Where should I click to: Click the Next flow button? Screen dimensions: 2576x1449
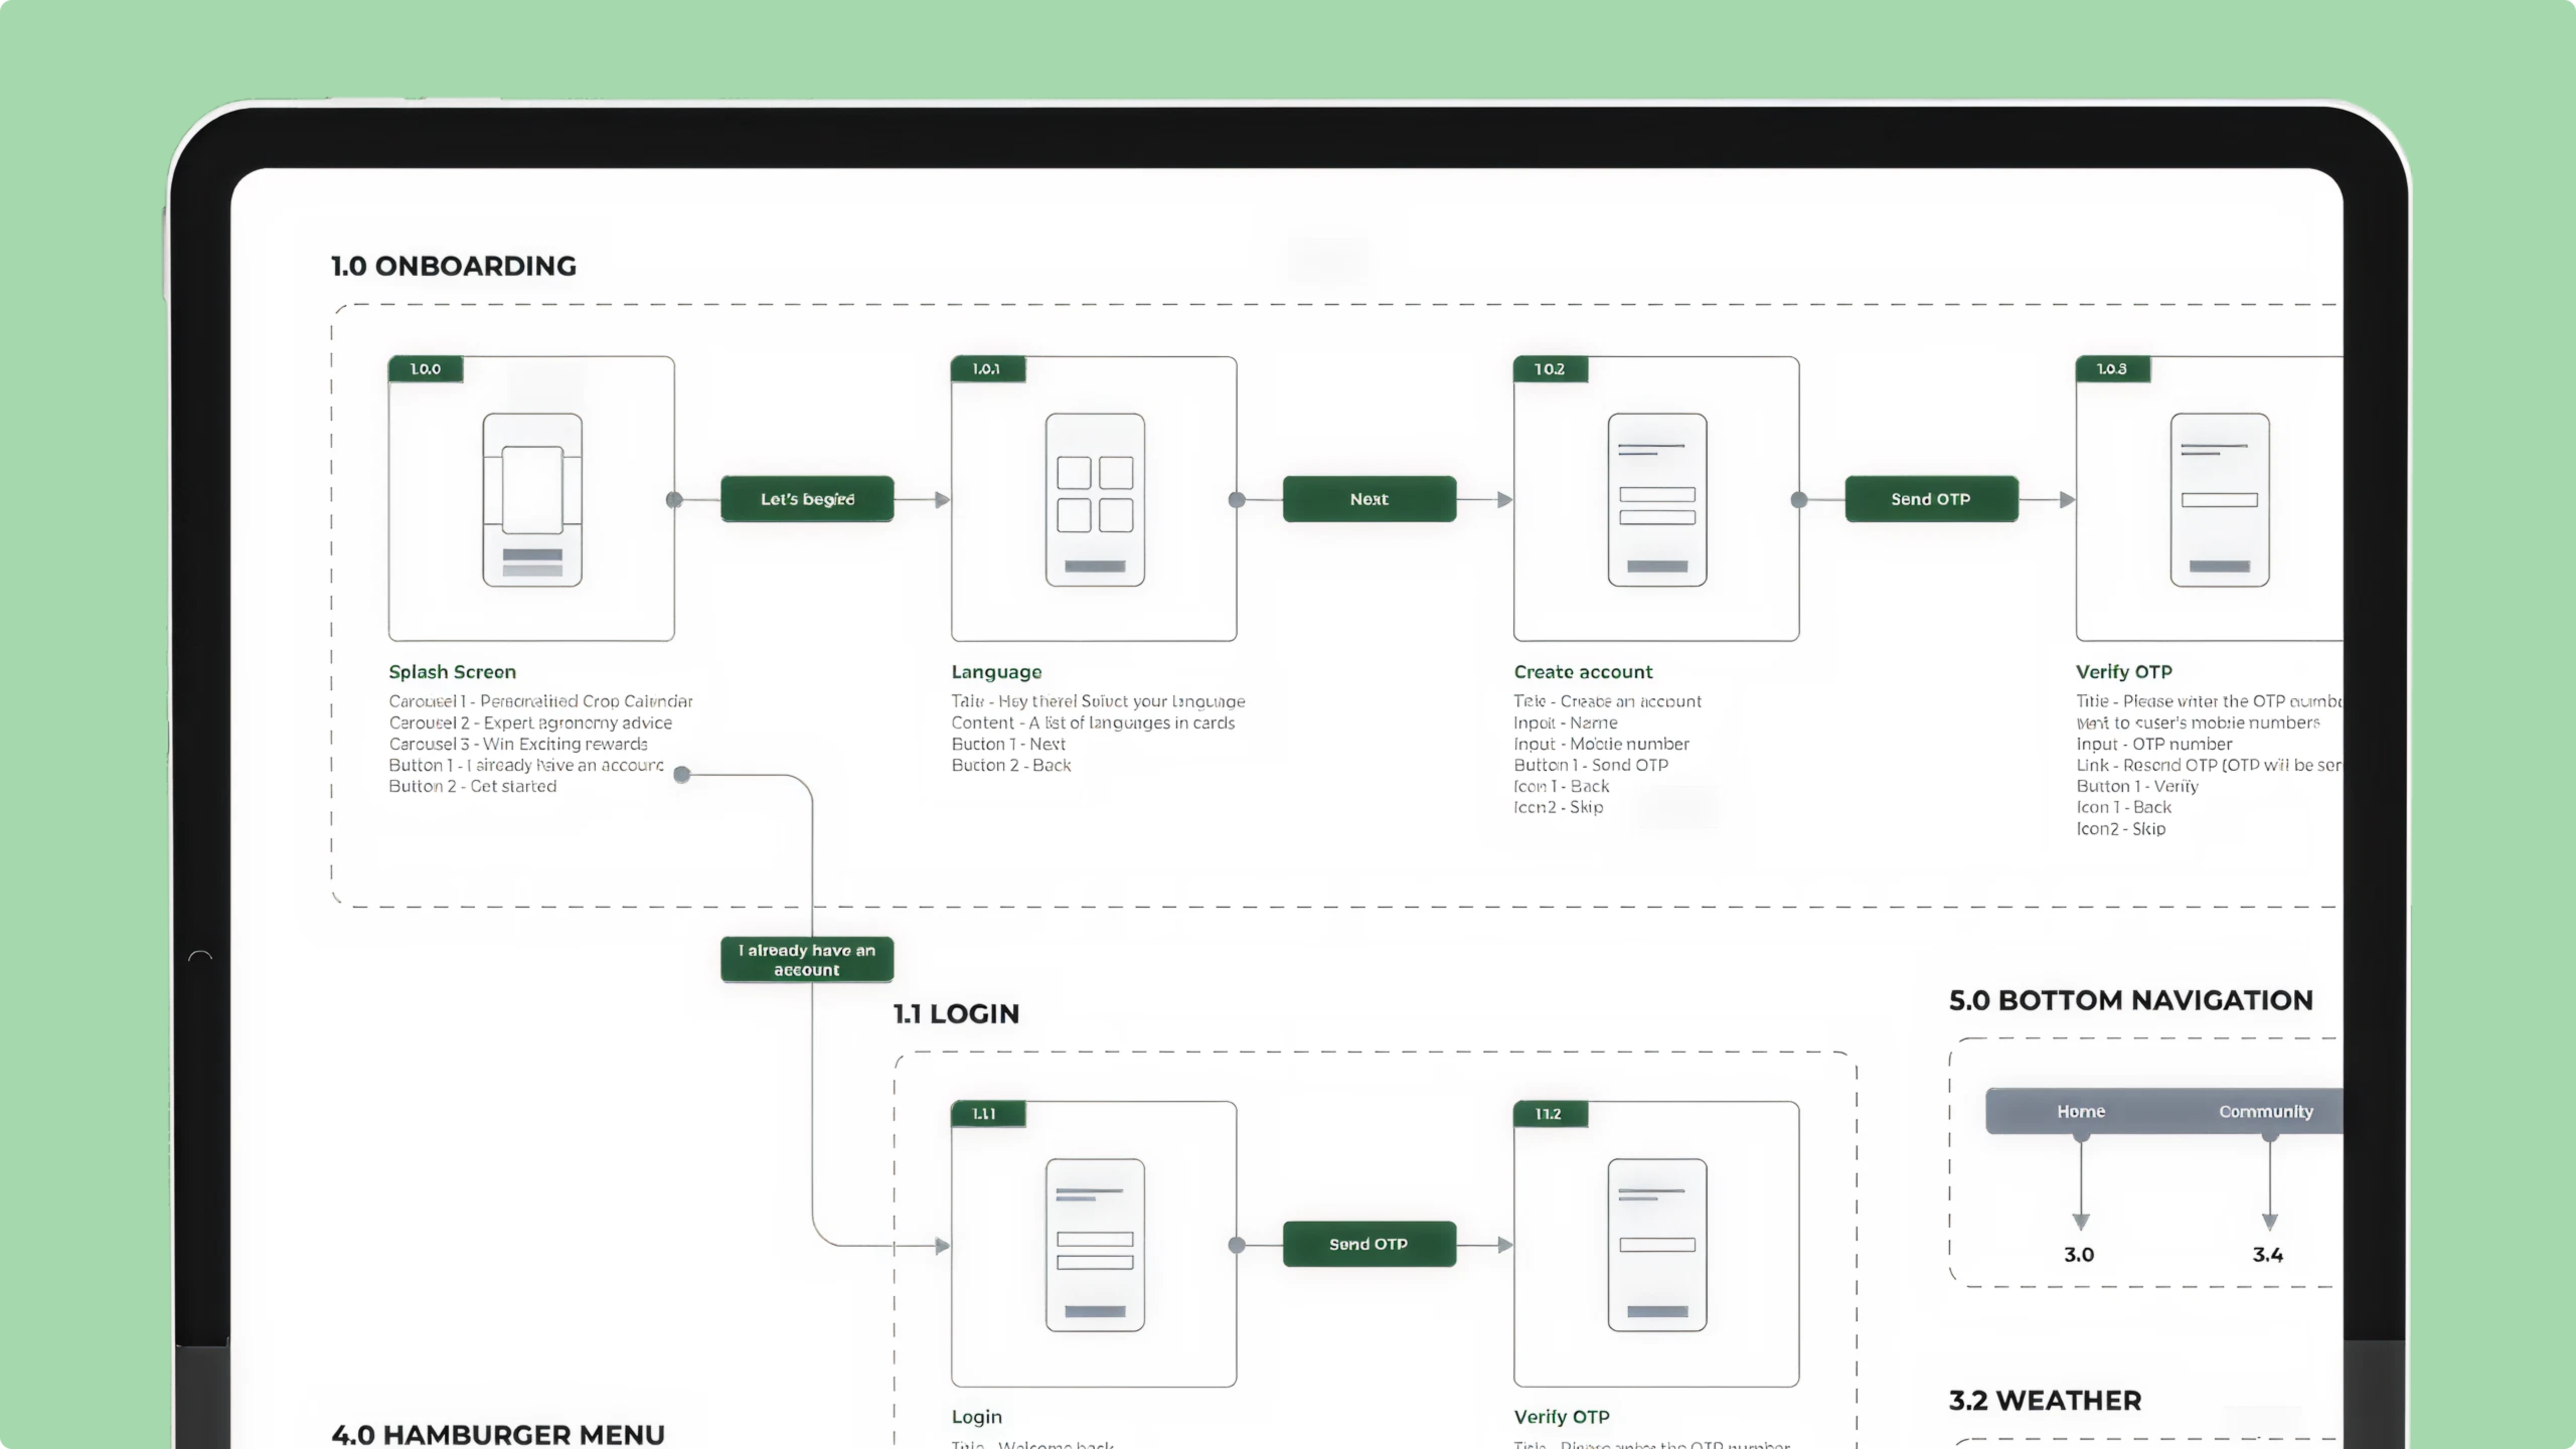(x=1369, y=499)
